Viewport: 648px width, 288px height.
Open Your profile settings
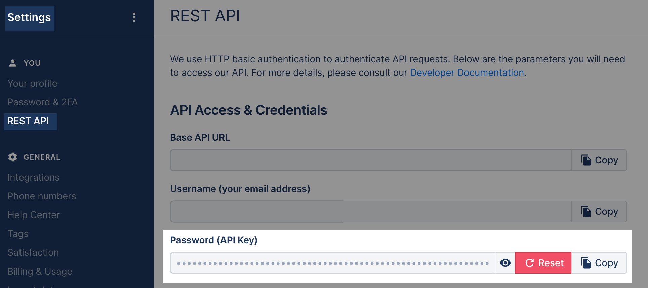pyautogui.click(x=32, y=83)
